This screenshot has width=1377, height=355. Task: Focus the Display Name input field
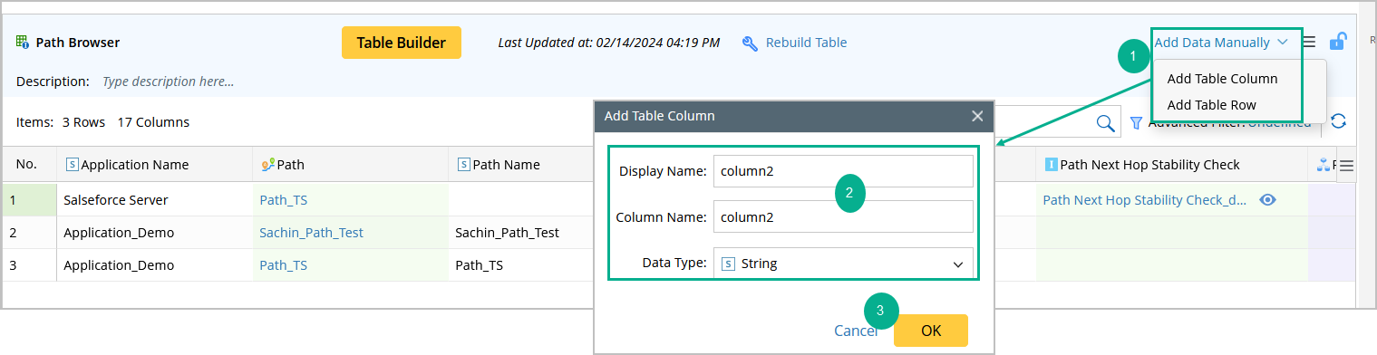point(844,171)
